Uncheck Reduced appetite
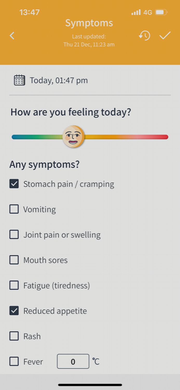 coord(14,311)
